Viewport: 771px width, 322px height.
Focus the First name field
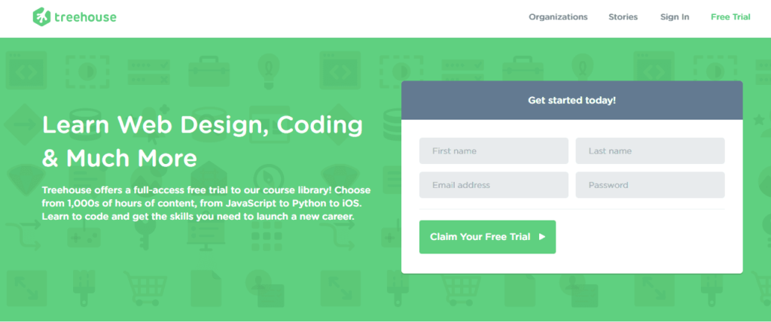[x=494, y=151]
